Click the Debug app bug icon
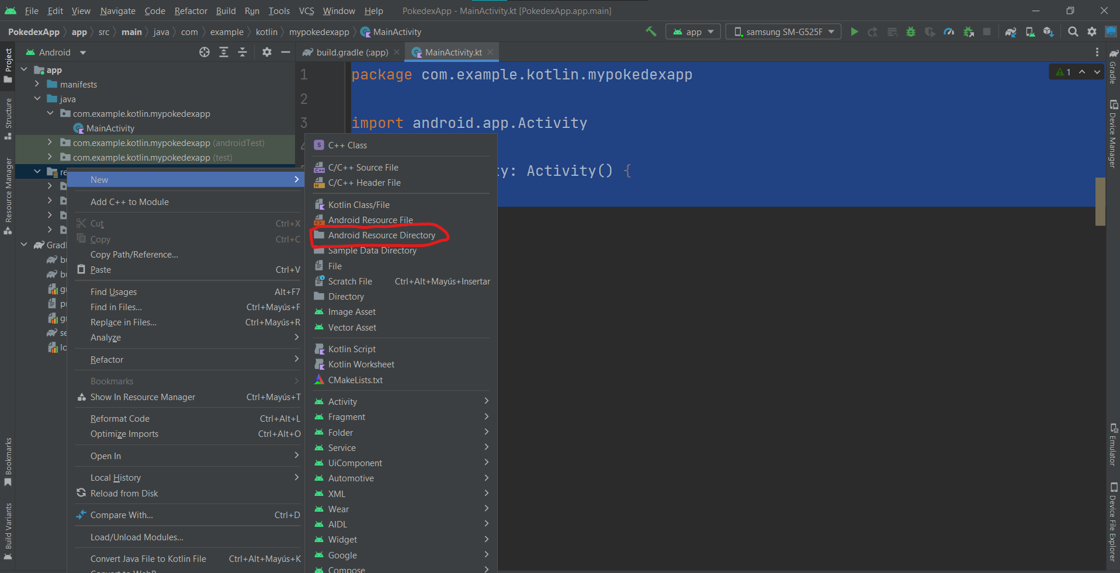1120x573 pixels. [910, 32]
